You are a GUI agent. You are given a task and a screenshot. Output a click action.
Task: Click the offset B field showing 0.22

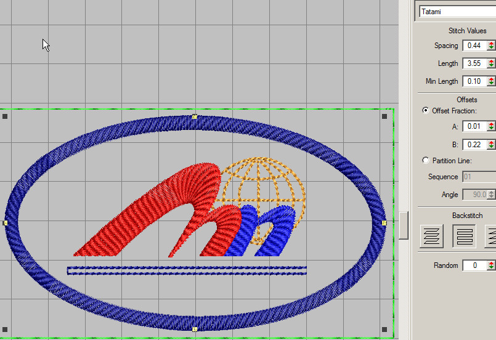coord(474,145)
